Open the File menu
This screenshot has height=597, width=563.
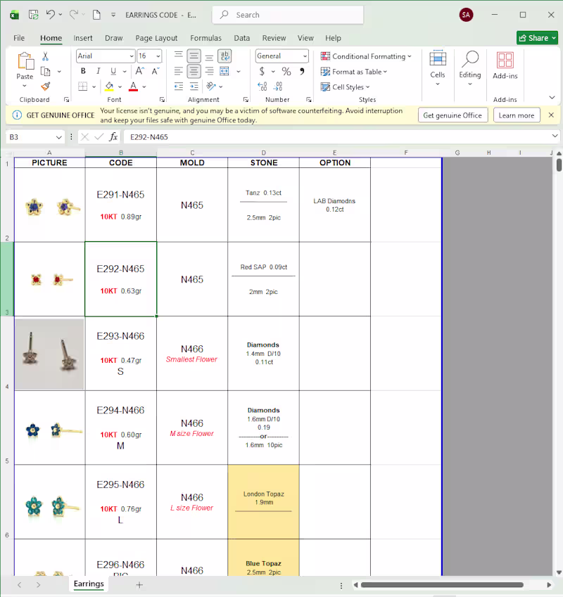point(19,38)
